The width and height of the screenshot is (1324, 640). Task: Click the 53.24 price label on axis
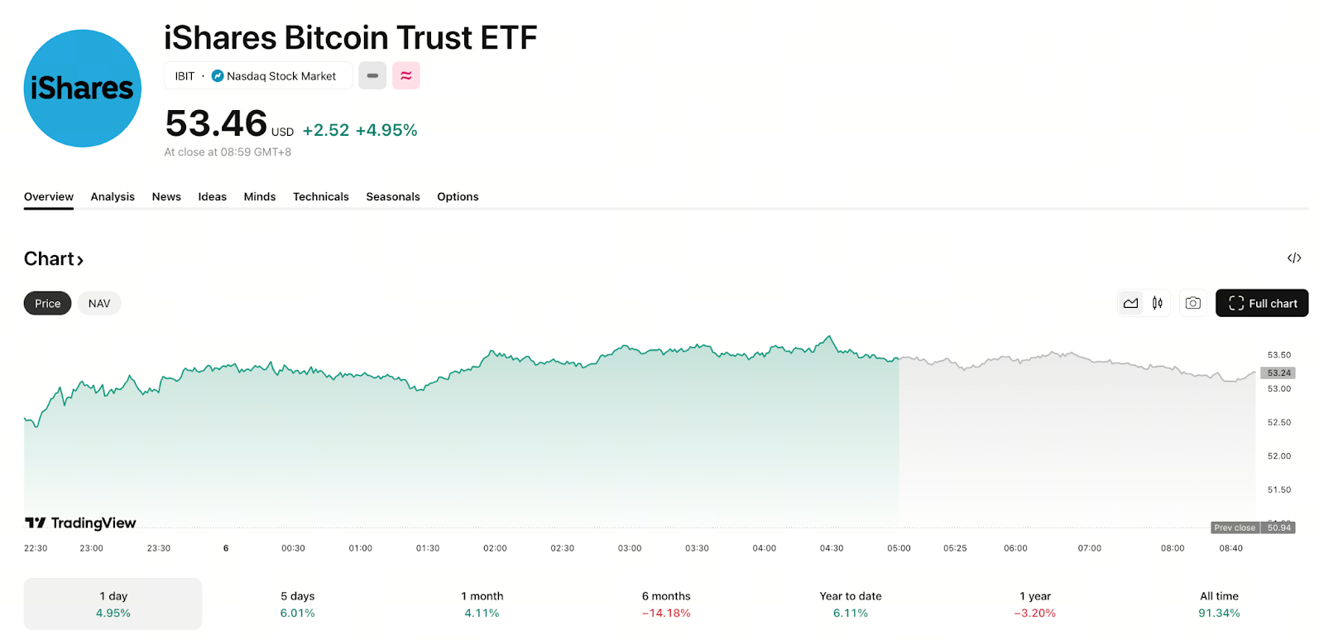point(1278,373)
